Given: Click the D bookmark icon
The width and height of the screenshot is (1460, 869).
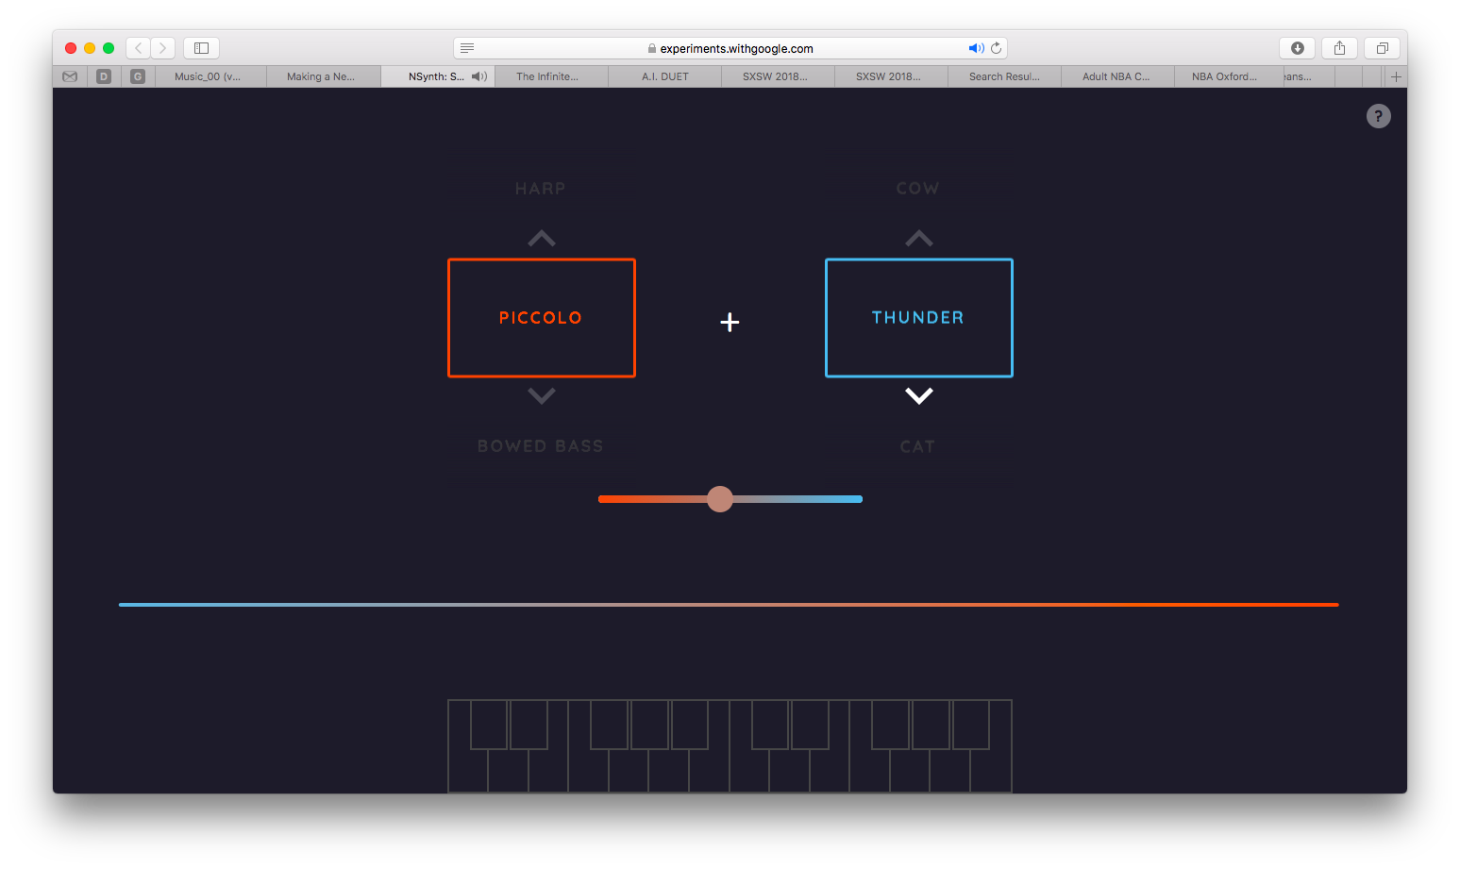Looking at the screenshot, I should pos(104,75).
